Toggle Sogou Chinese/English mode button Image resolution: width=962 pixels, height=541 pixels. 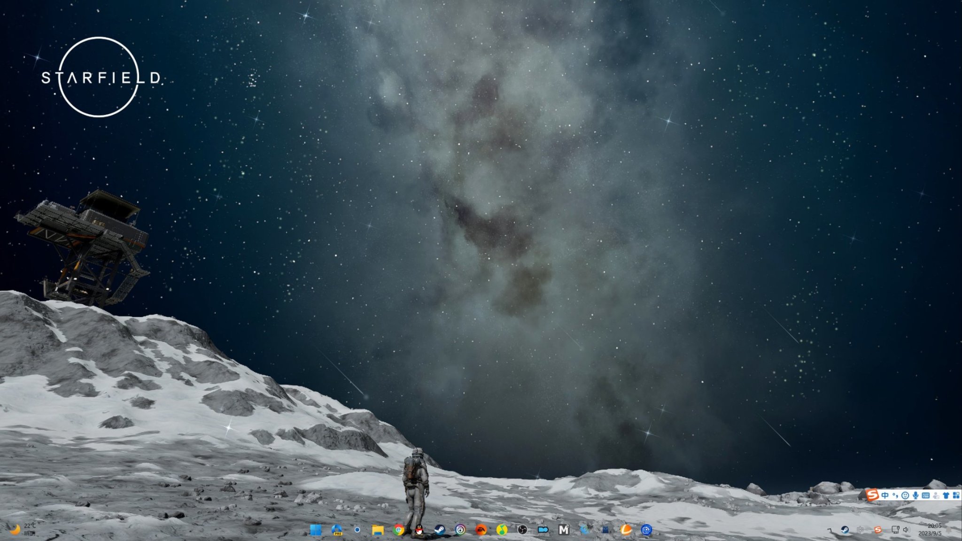pyautogui.click(x=885, y=495)
